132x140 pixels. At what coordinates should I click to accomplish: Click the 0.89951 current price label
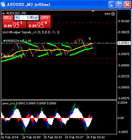click(124, 43)
